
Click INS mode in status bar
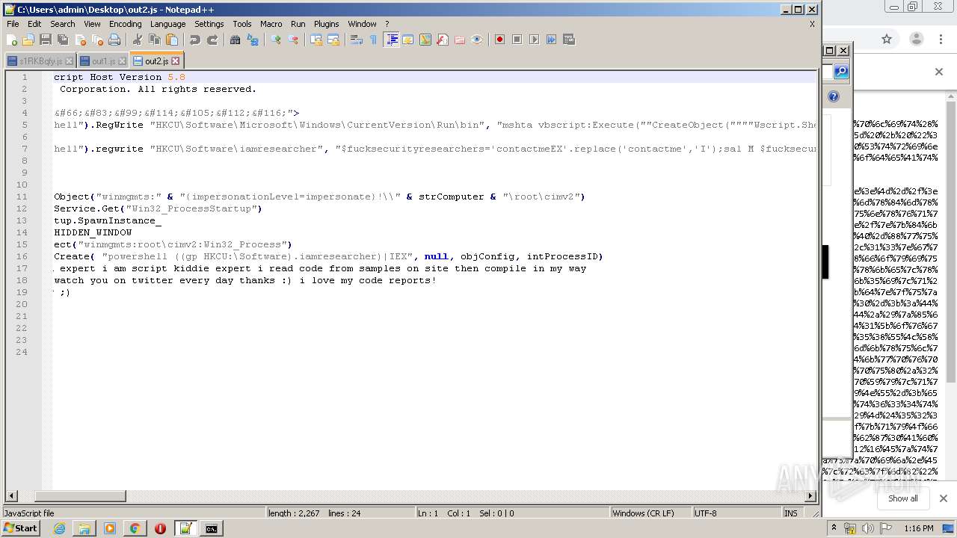790,513
